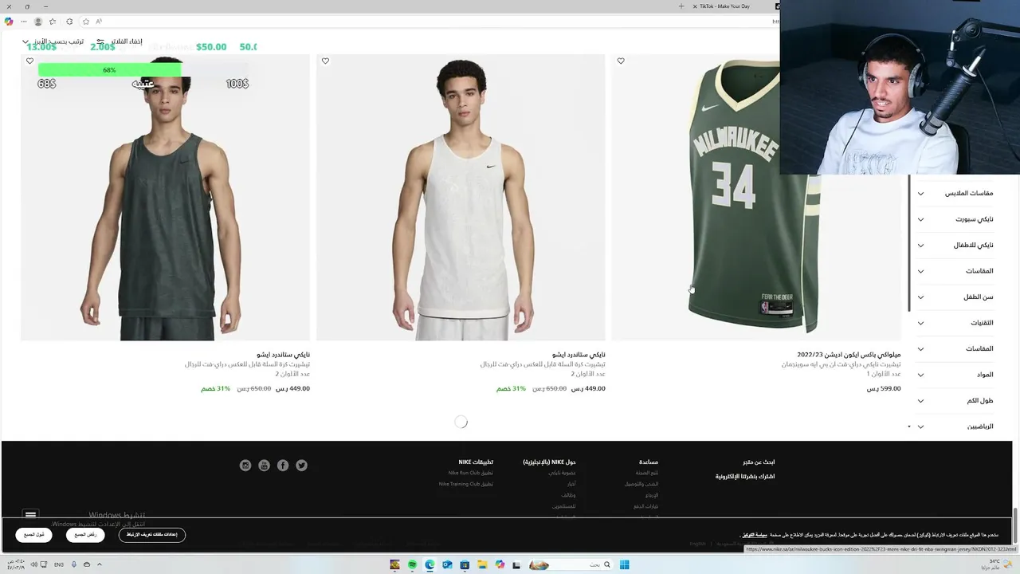Open the Nike Run Club app link
Screen dimensions: 1020x574
point(470,473)
